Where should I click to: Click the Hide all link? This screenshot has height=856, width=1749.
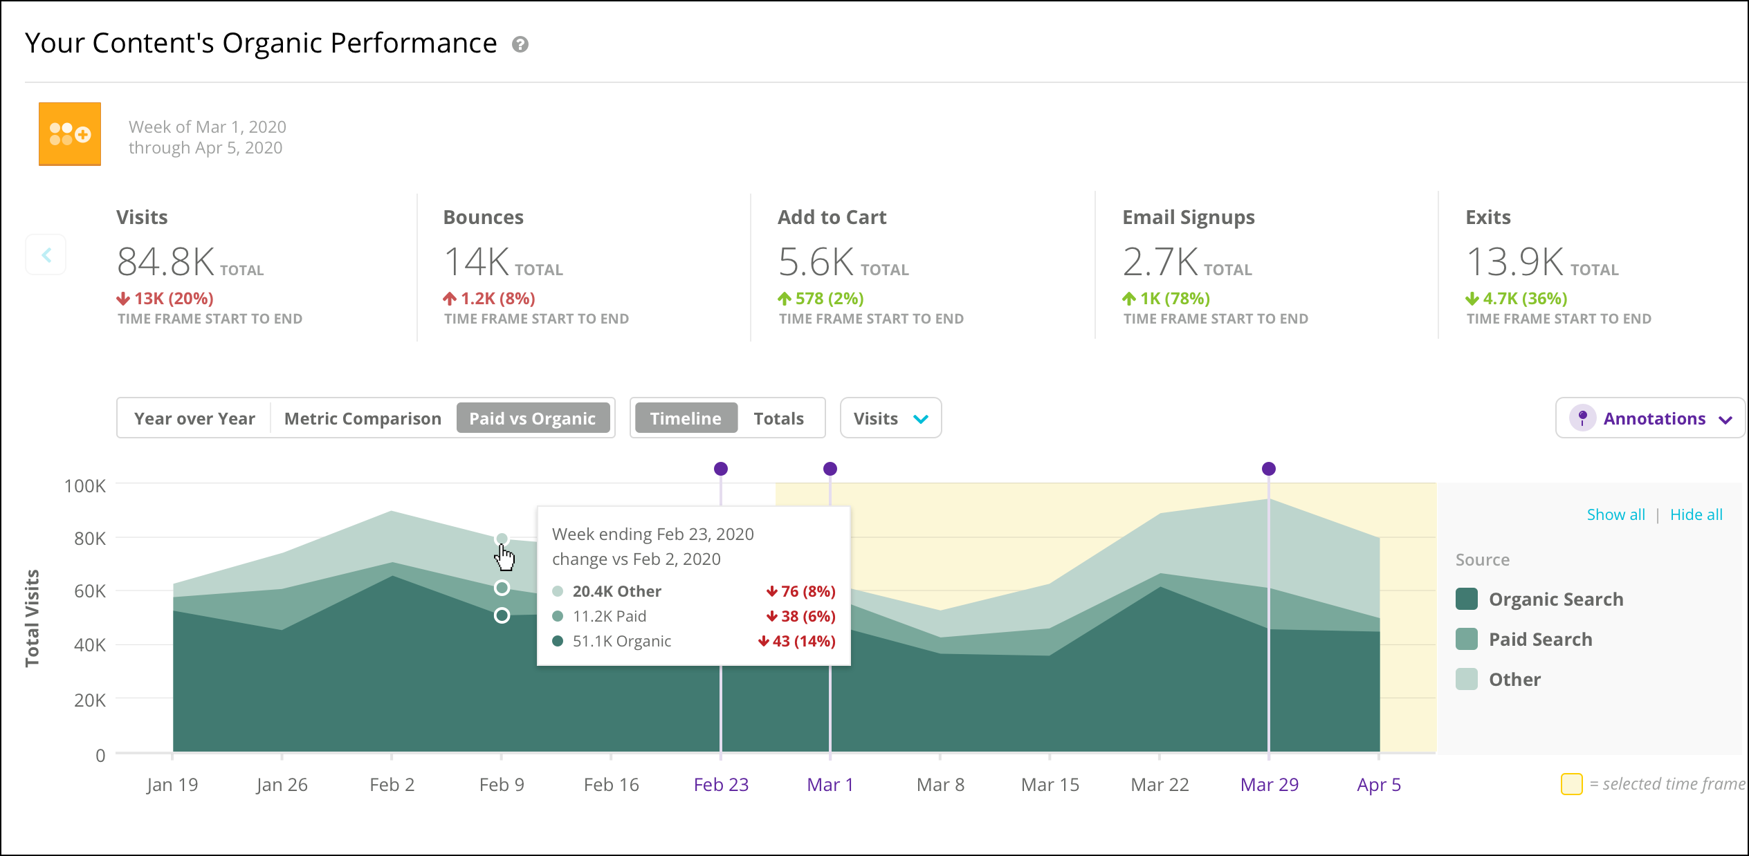(1696, 514)
